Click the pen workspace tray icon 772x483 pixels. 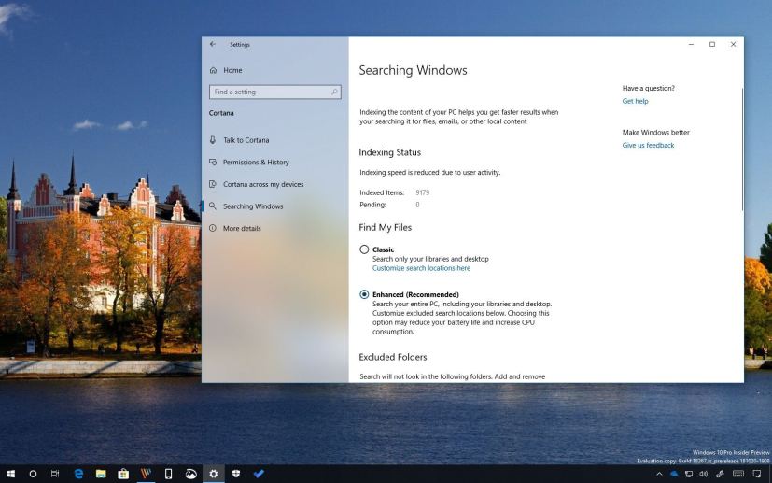(x=720, y=475)
